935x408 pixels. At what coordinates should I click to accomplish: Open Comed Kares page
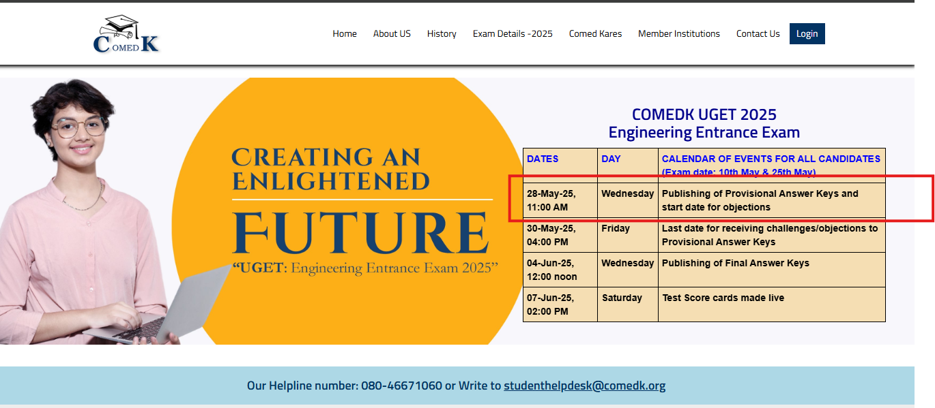point(595,33)
